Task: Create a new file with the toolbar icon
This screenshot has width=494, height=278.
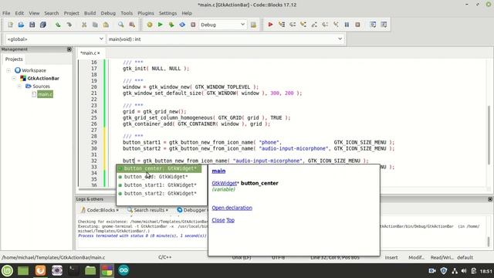Action: (10, 25)
